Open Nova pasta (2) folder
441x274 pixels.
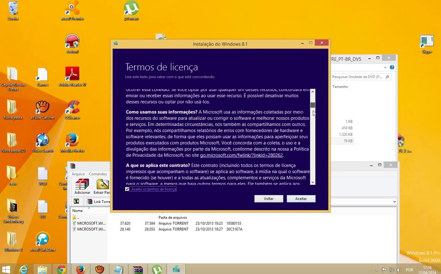click(13, 143)
